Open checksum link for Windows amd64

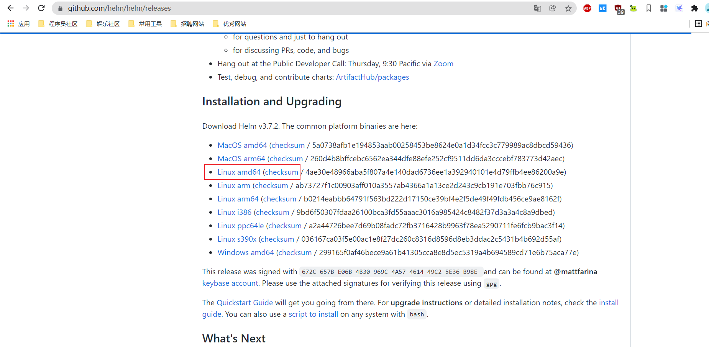(x=295, y=252)
